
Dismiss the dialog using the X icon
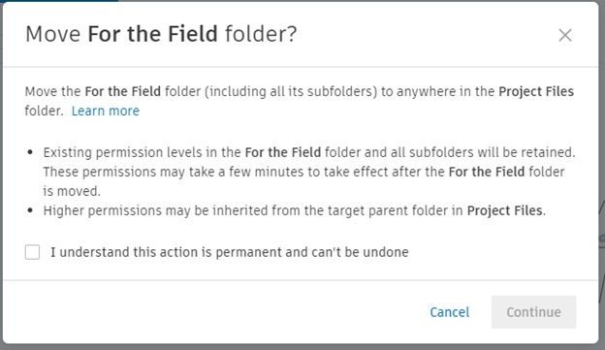click(565, 35)
